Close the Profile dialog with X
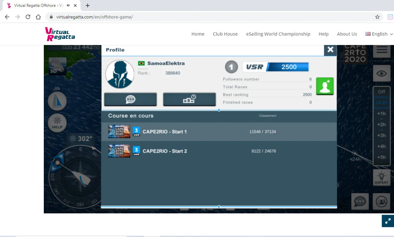 (x=330, y=50)
